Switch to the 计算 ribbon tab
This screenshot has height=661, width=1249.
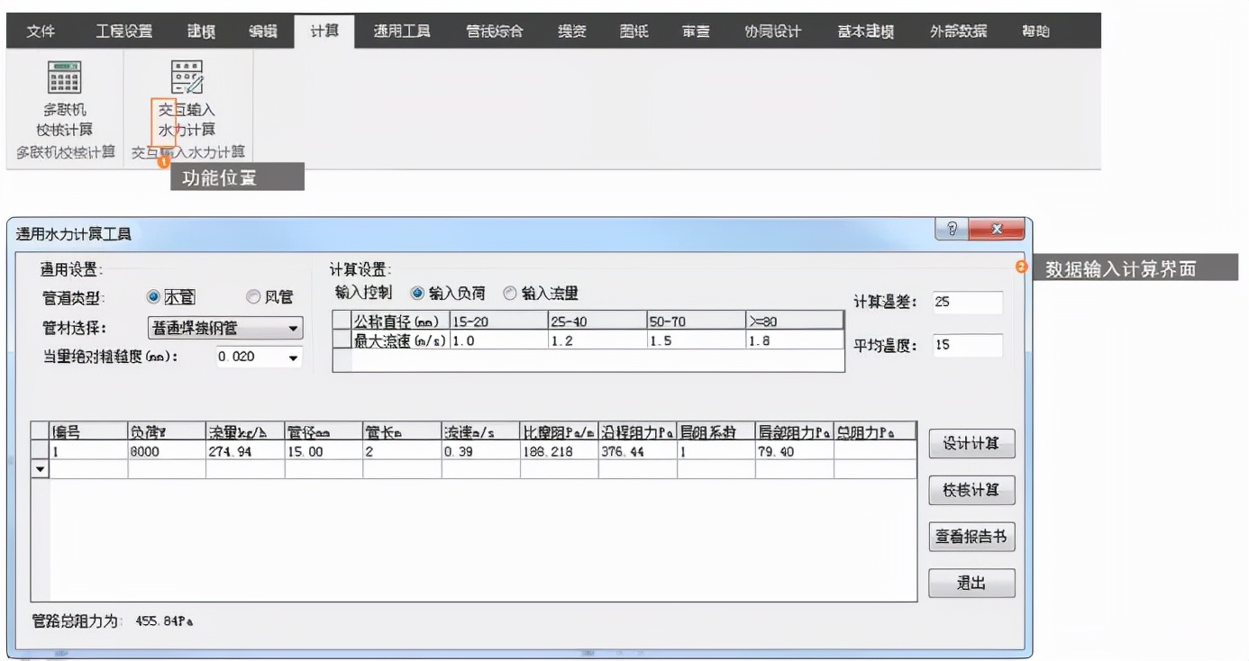point(324,28)
